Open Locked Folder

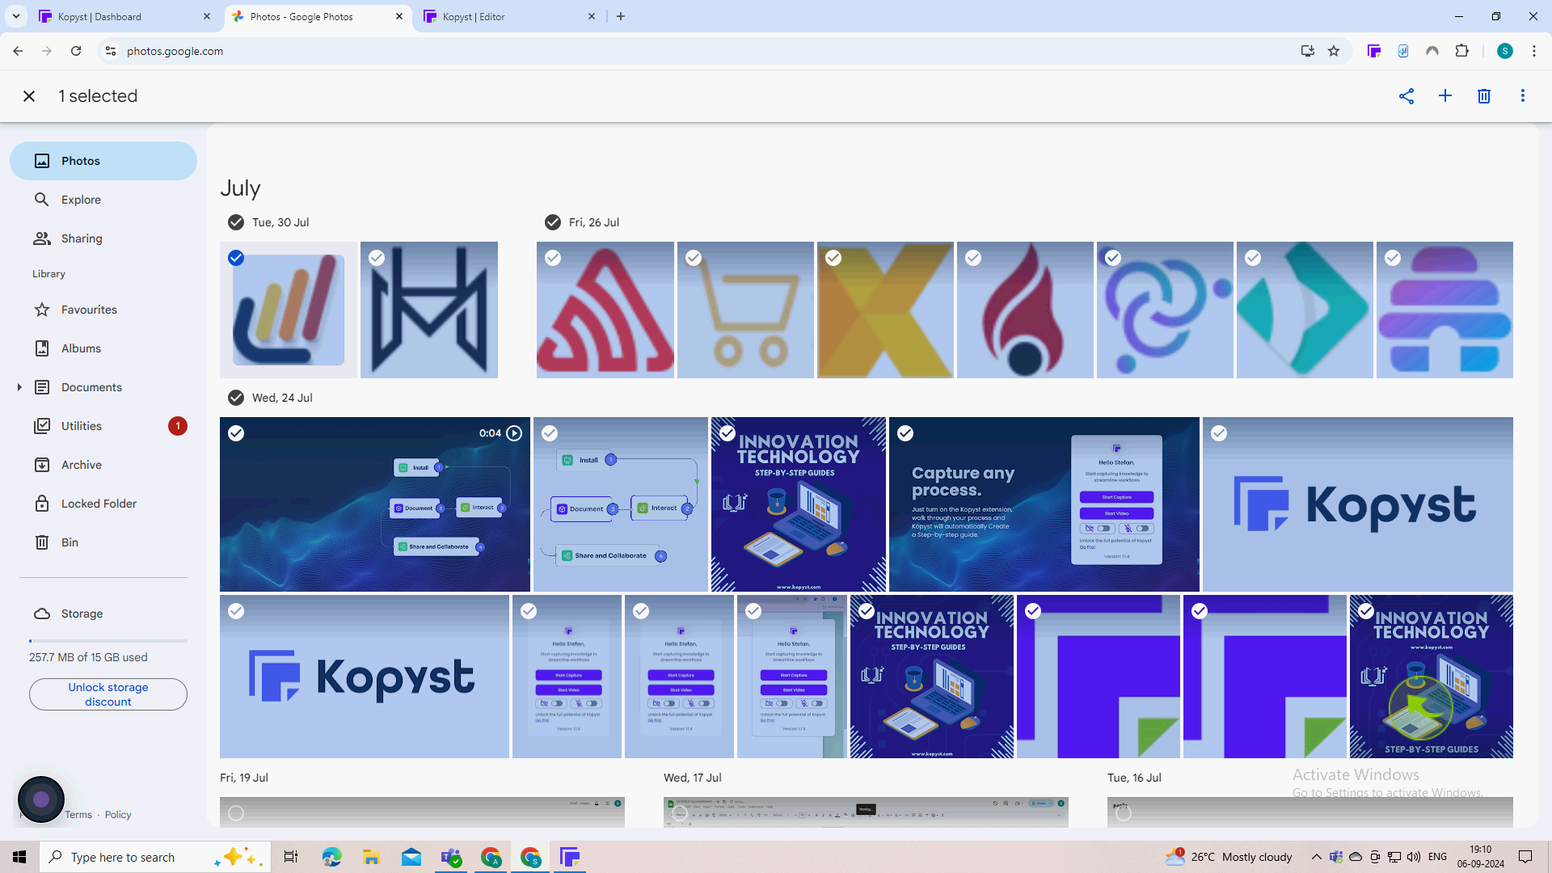[103, 504]
